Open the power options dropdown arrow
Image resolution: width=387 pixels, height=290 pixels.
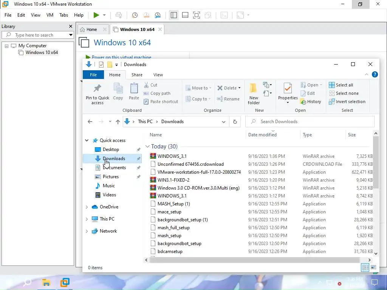(104, 15)
